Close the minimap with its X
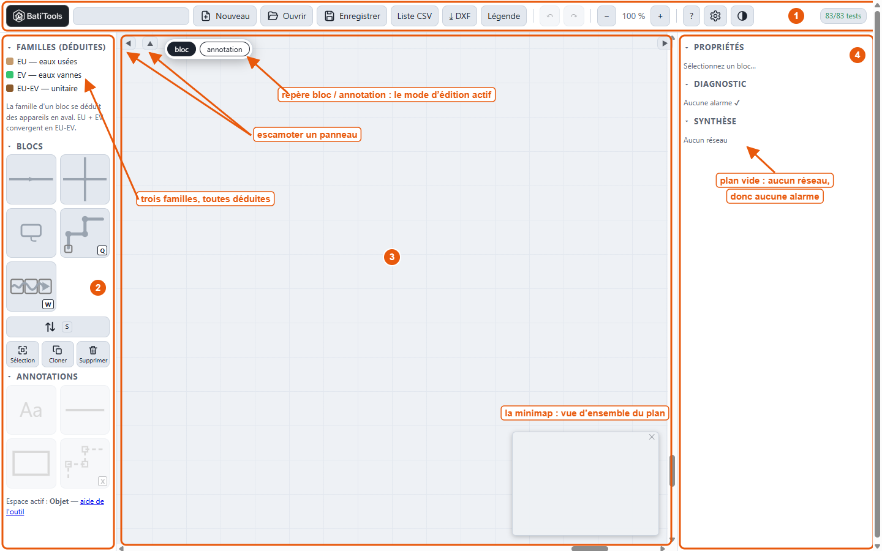 click(652, 437)
